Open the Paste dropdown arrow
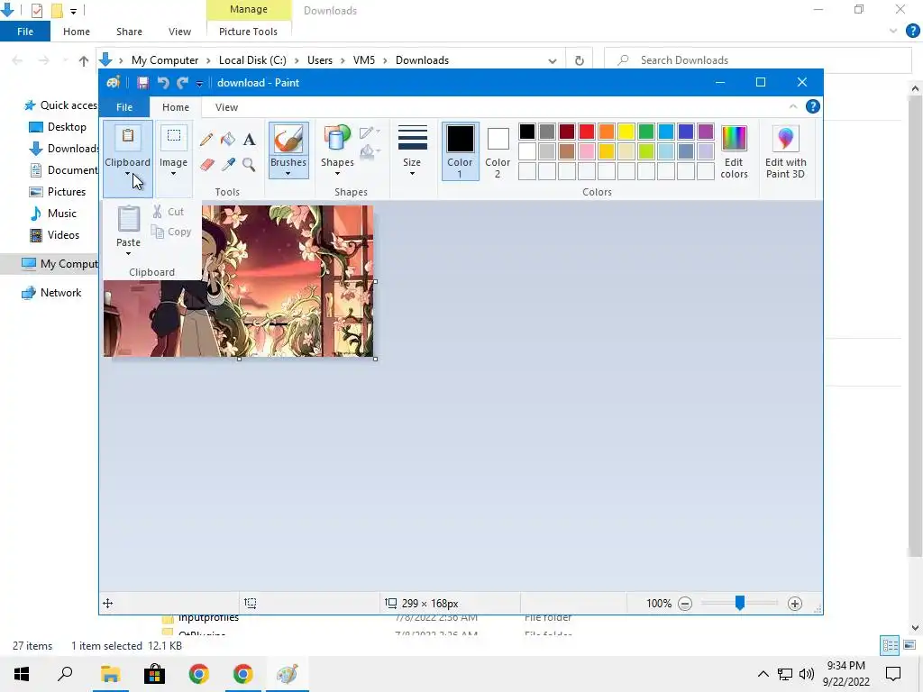This screenshot has height=692, width=923. coord(128,254)
